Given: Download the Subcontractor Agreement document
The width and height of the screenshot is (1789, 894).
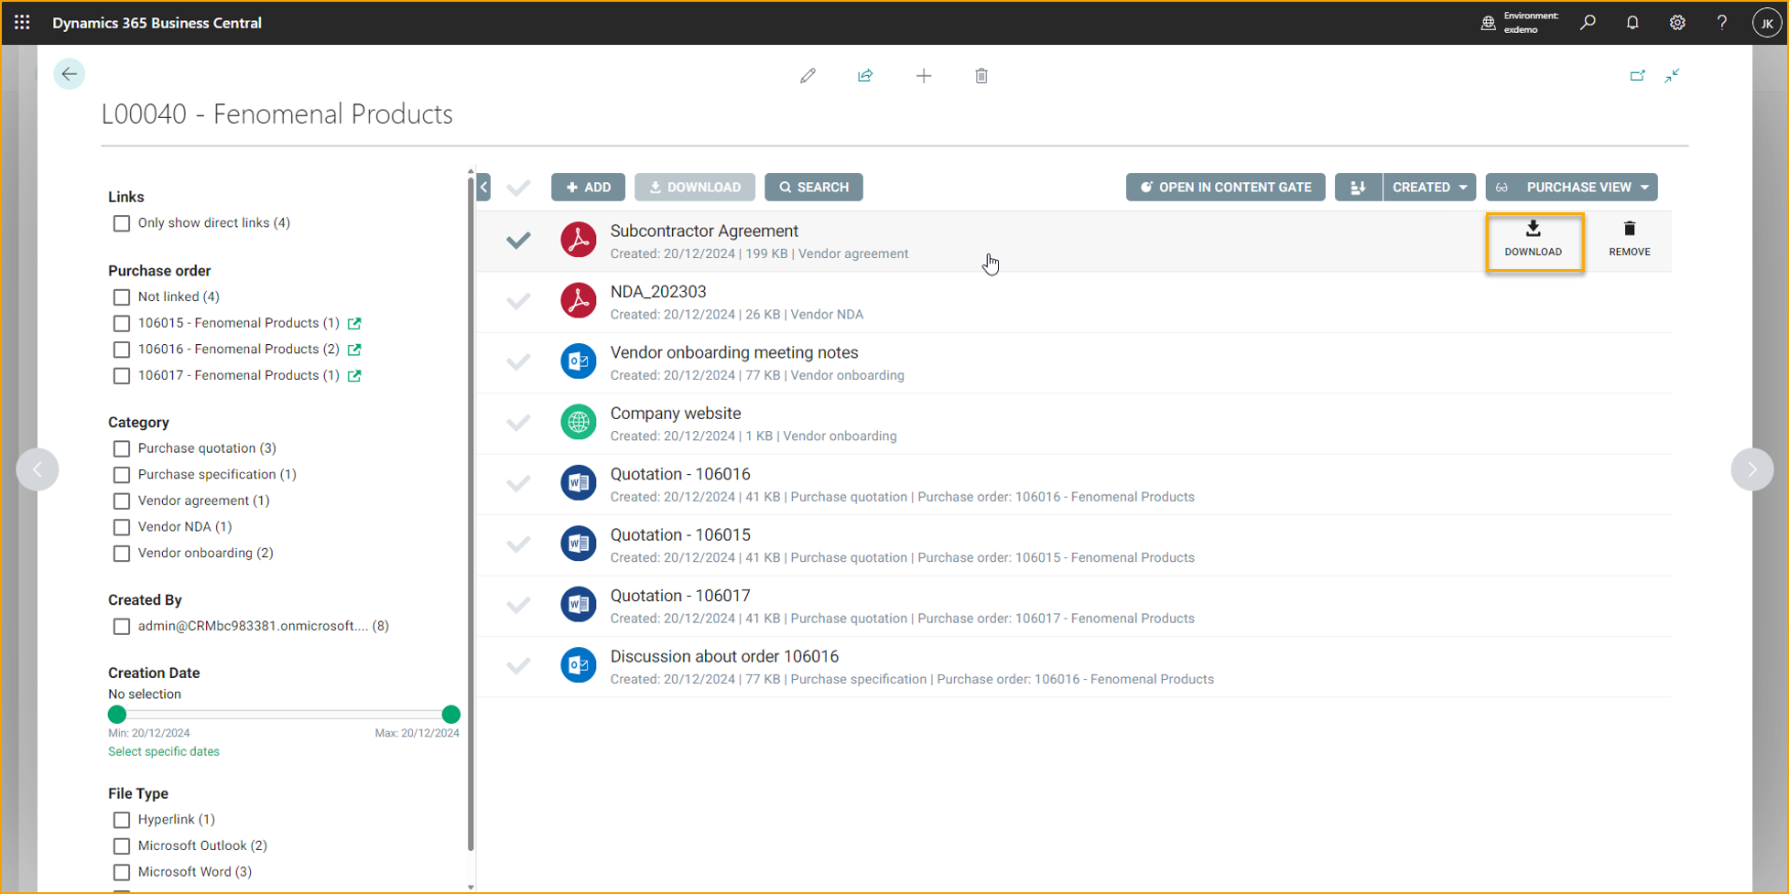Looking at the screenshot, I should 1534,240.
